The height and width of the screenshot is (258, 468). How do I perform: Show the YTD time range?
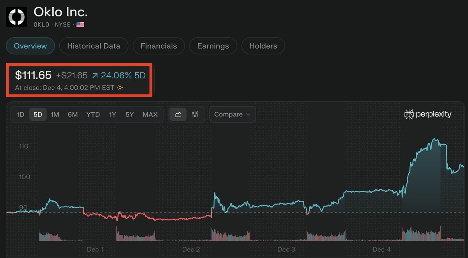coord(93,115)
